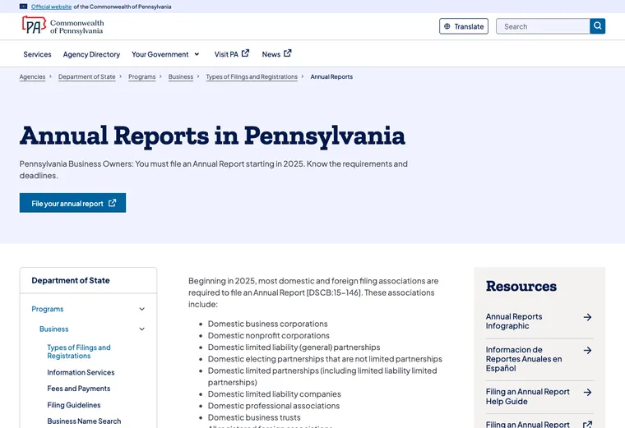Open the Services menu item
The width and height of the screenshot is (625, 428).
point(37,54)
